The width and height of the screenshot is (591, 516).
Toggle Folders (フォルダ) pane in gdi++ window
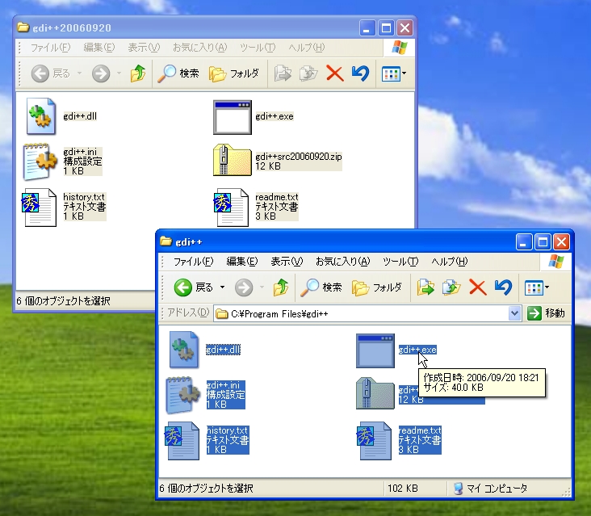tap(376, 287)
